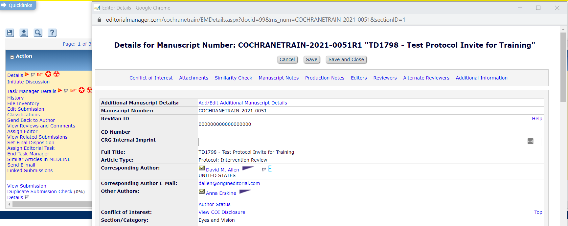Image resolution: width=568 pixels, height=226 pixels.
Task: Click the red star icon beside Details
Action: coord(48,74)
